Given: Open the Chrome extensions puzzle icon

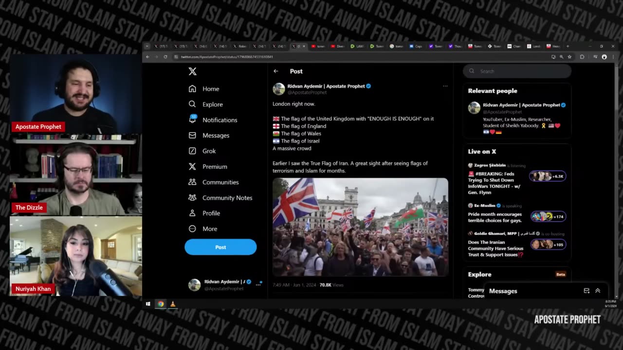Looking at the screenshot, I should [582, 57].
